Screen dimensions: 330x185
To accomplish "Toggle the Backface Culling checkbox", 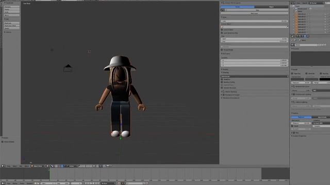I will click(x=222, y=82).
